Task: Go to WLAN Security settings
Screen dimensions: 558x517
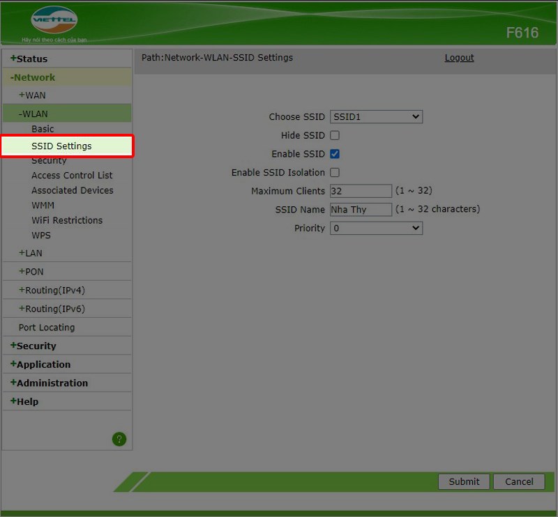Action: point(49,161)
